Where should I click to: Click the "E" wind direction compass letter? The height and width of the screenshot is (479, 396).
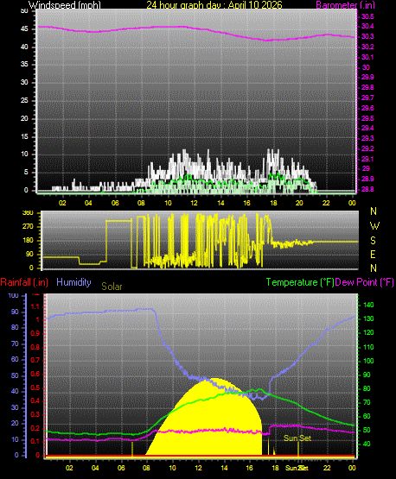373,254
